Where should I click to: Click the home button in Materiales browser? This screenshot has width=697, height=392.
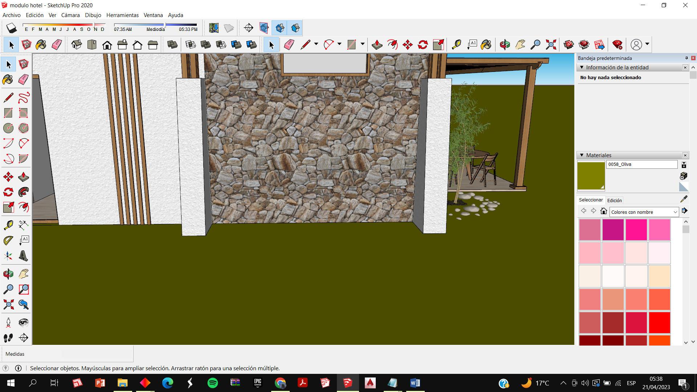tap(604, 211)
